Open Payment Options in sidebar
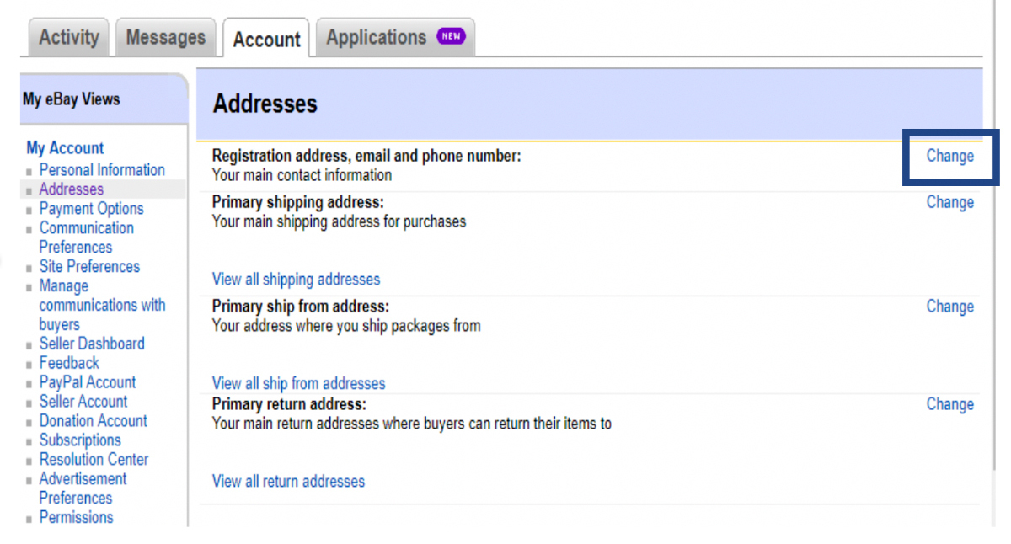 click(x=91, y=209)
